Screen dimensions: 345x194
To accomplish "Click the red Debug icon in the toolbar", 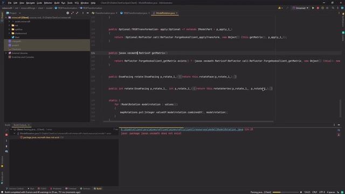I will pyautogui.click(x=318, y=8).
